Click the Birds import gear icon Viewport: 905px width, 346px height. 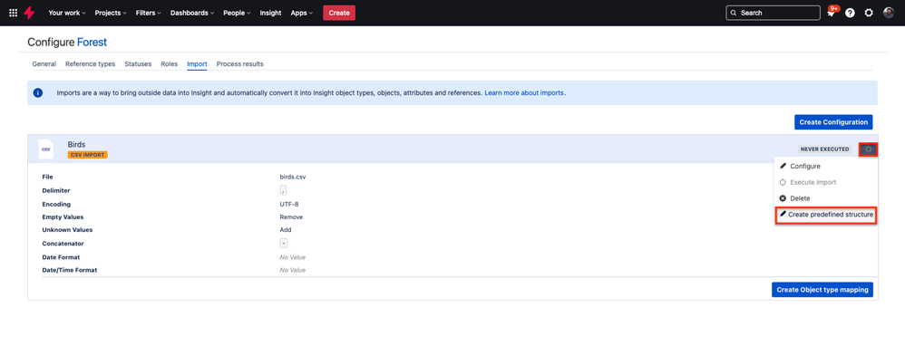click(x=869, y=149)
